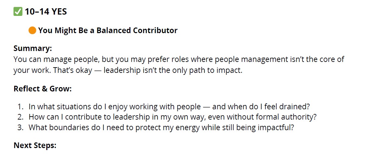
Task: Click the sentence starting 'You can manage people'
Action: (179, 59)
